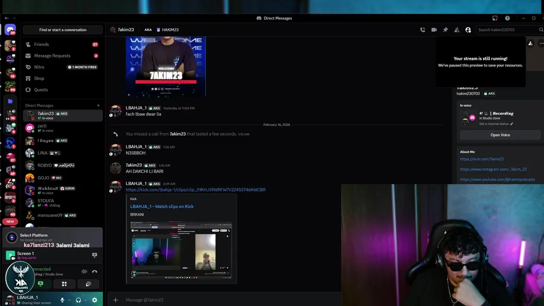Open the I Royse direct message
The image size is (544, 306).
point(63,141)
